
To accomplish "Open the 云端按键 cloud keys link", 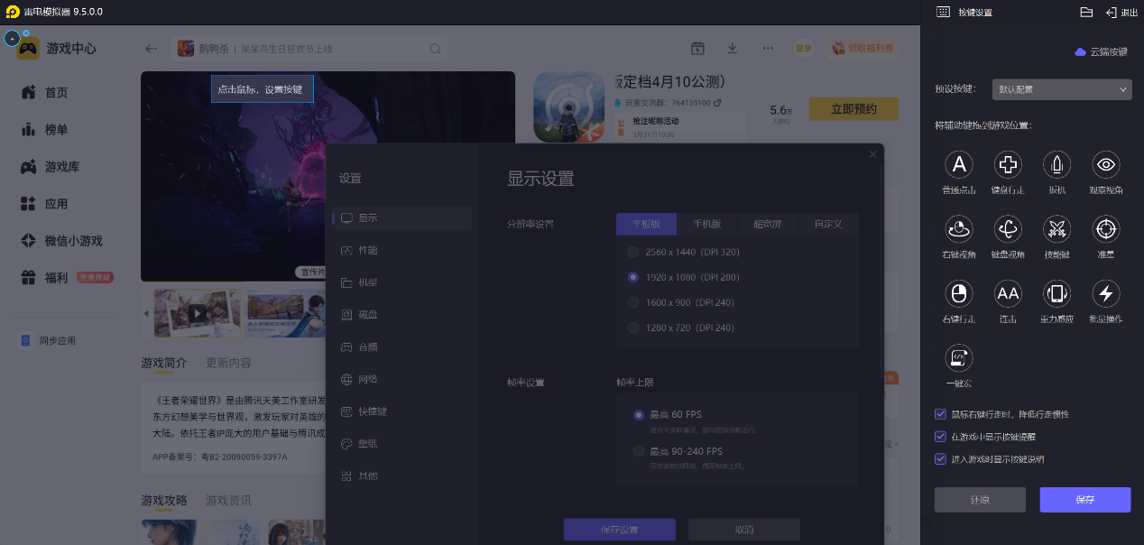I will [1102, 52].
